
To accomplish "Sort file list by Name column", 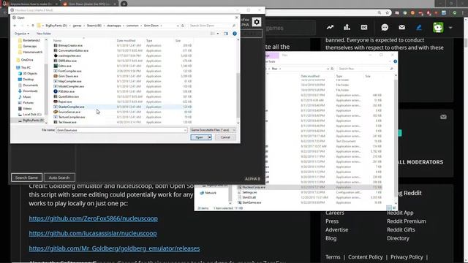I will [57, 41].
